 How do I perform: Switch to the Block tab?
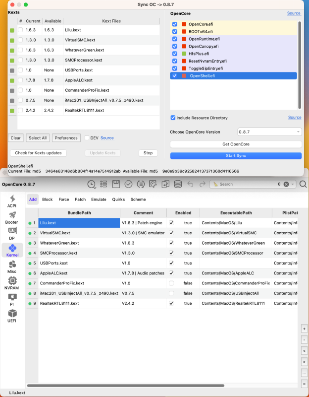point(47,199)
